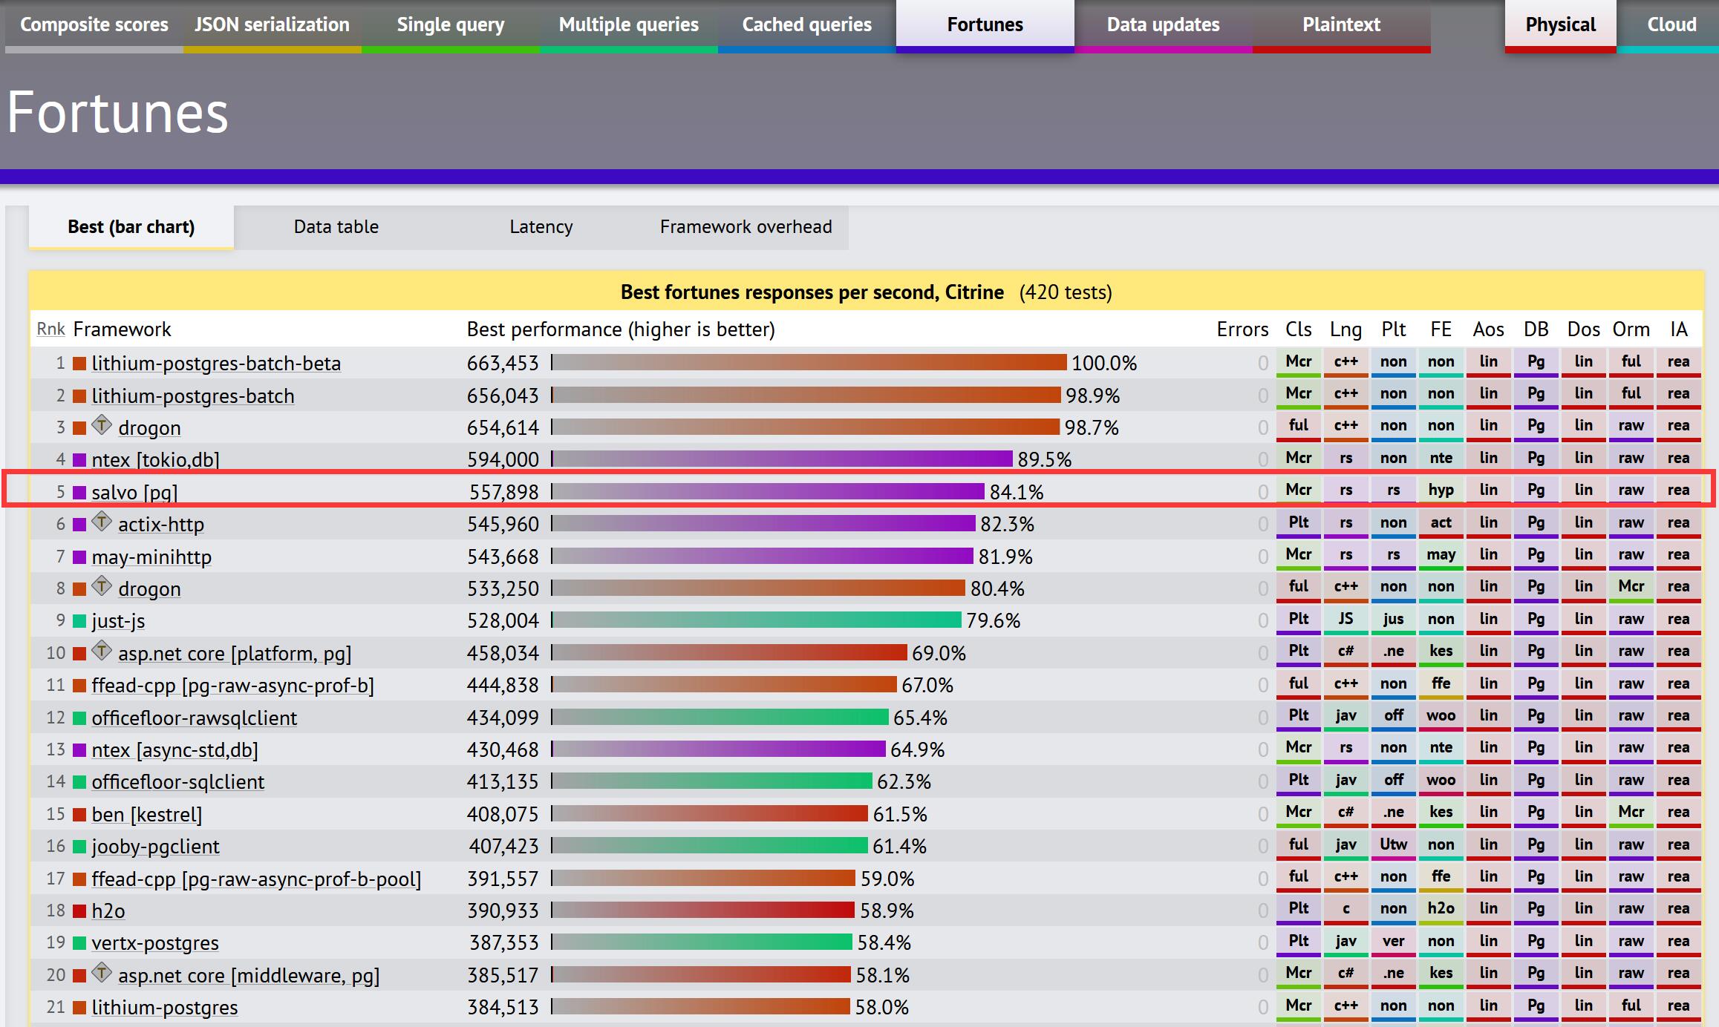This screenshot has width=1719, height=1027.
Task: Show the Latency view tab
Action: click(x=541, y=227)
